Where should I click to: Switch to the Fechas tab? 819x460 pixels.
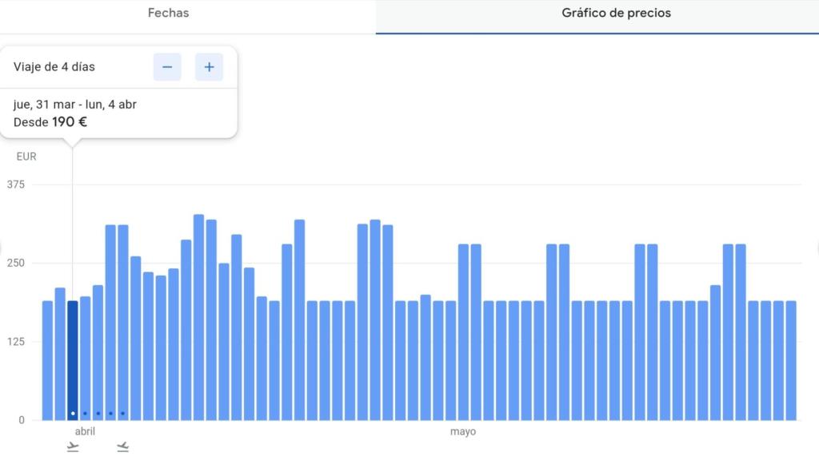pyautogui.click(x=168, y=13)
